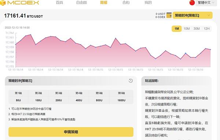Image resolution: width=220 pixels, height=140 pixels.
Task: Select round 第3輪 200U
Action: pos(59,97)
